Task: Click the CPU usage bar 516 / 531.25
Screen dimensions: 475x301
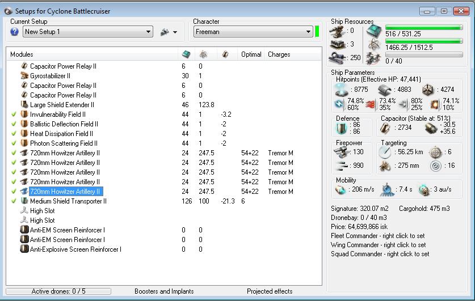Action: coord(424,28)
